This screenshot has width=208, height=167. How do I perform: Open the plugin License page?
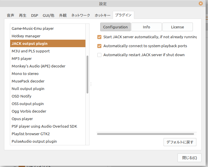177,27
